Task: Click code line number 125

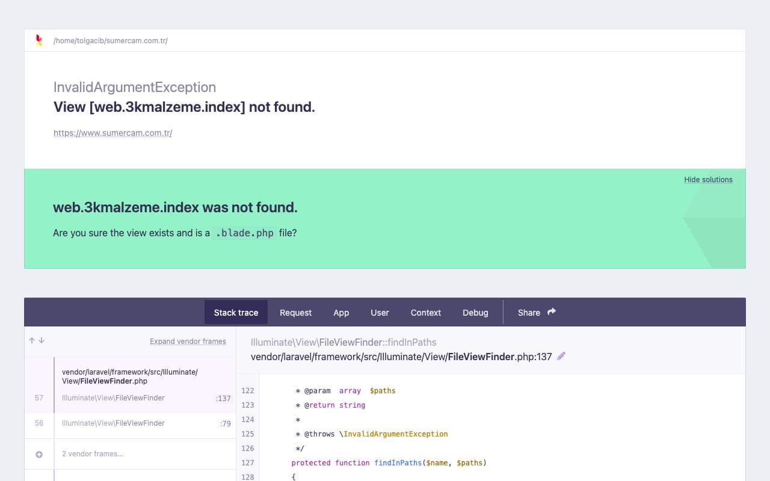Action: click(248, 434)
